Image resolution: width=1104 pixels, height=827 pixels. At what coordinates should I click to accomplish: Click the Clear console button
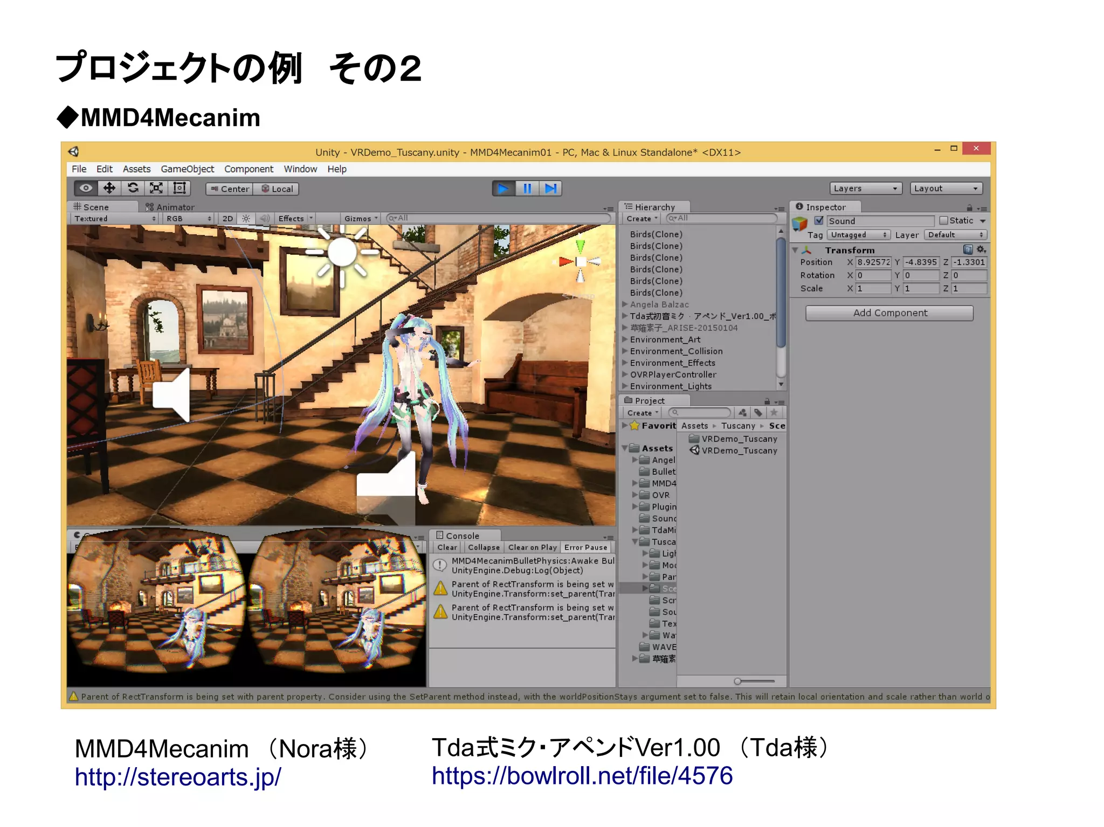click(x=447, y=547)
